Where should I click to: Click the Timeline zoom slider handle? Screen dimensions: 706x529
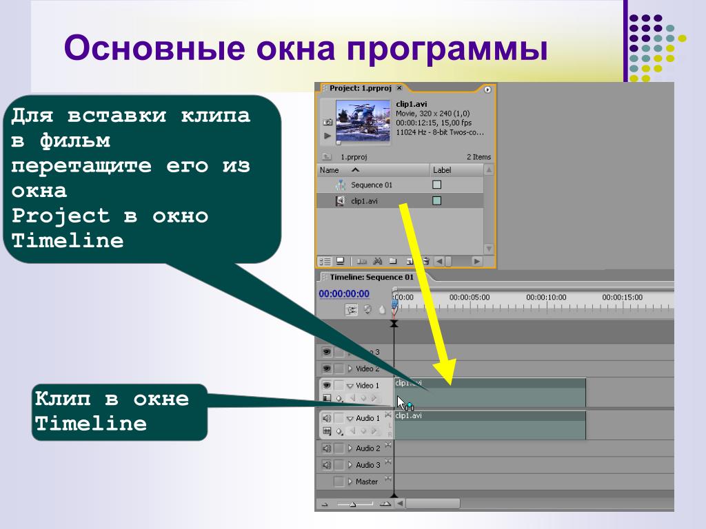[x=353, y=504]
